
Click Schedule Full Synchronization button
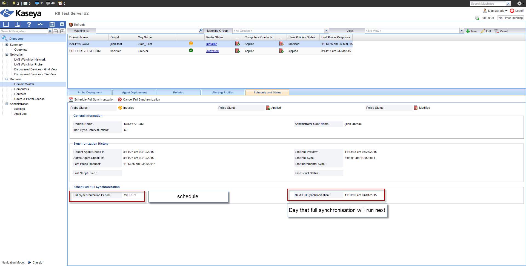pos(92,99)
